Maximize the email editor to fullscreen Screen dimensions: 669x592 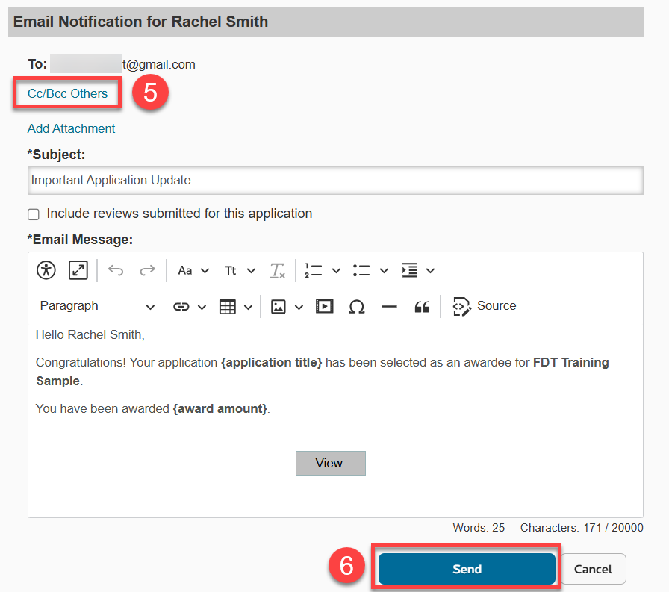[x=78, y=270]
